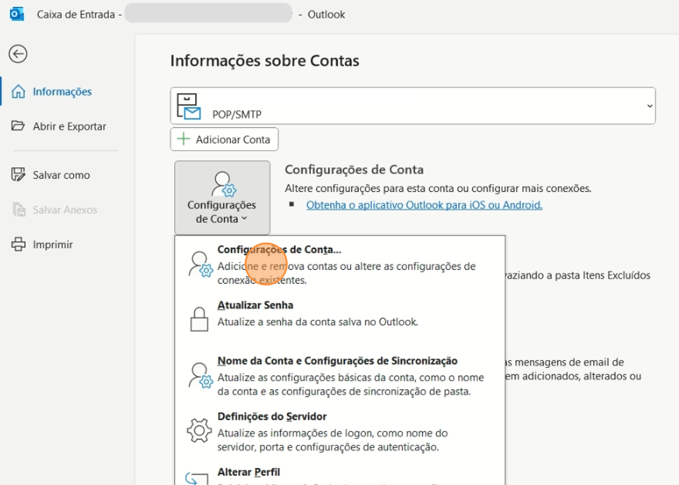
Task: Choose Alterar Perfil from the menu
Action: [249, 472]
